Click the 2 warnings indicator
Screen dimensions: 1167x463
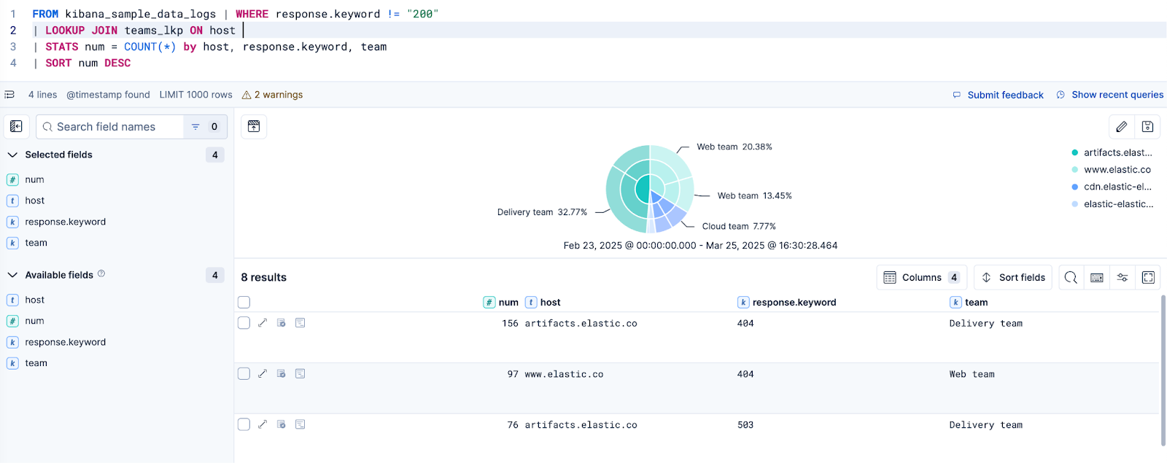272,95
